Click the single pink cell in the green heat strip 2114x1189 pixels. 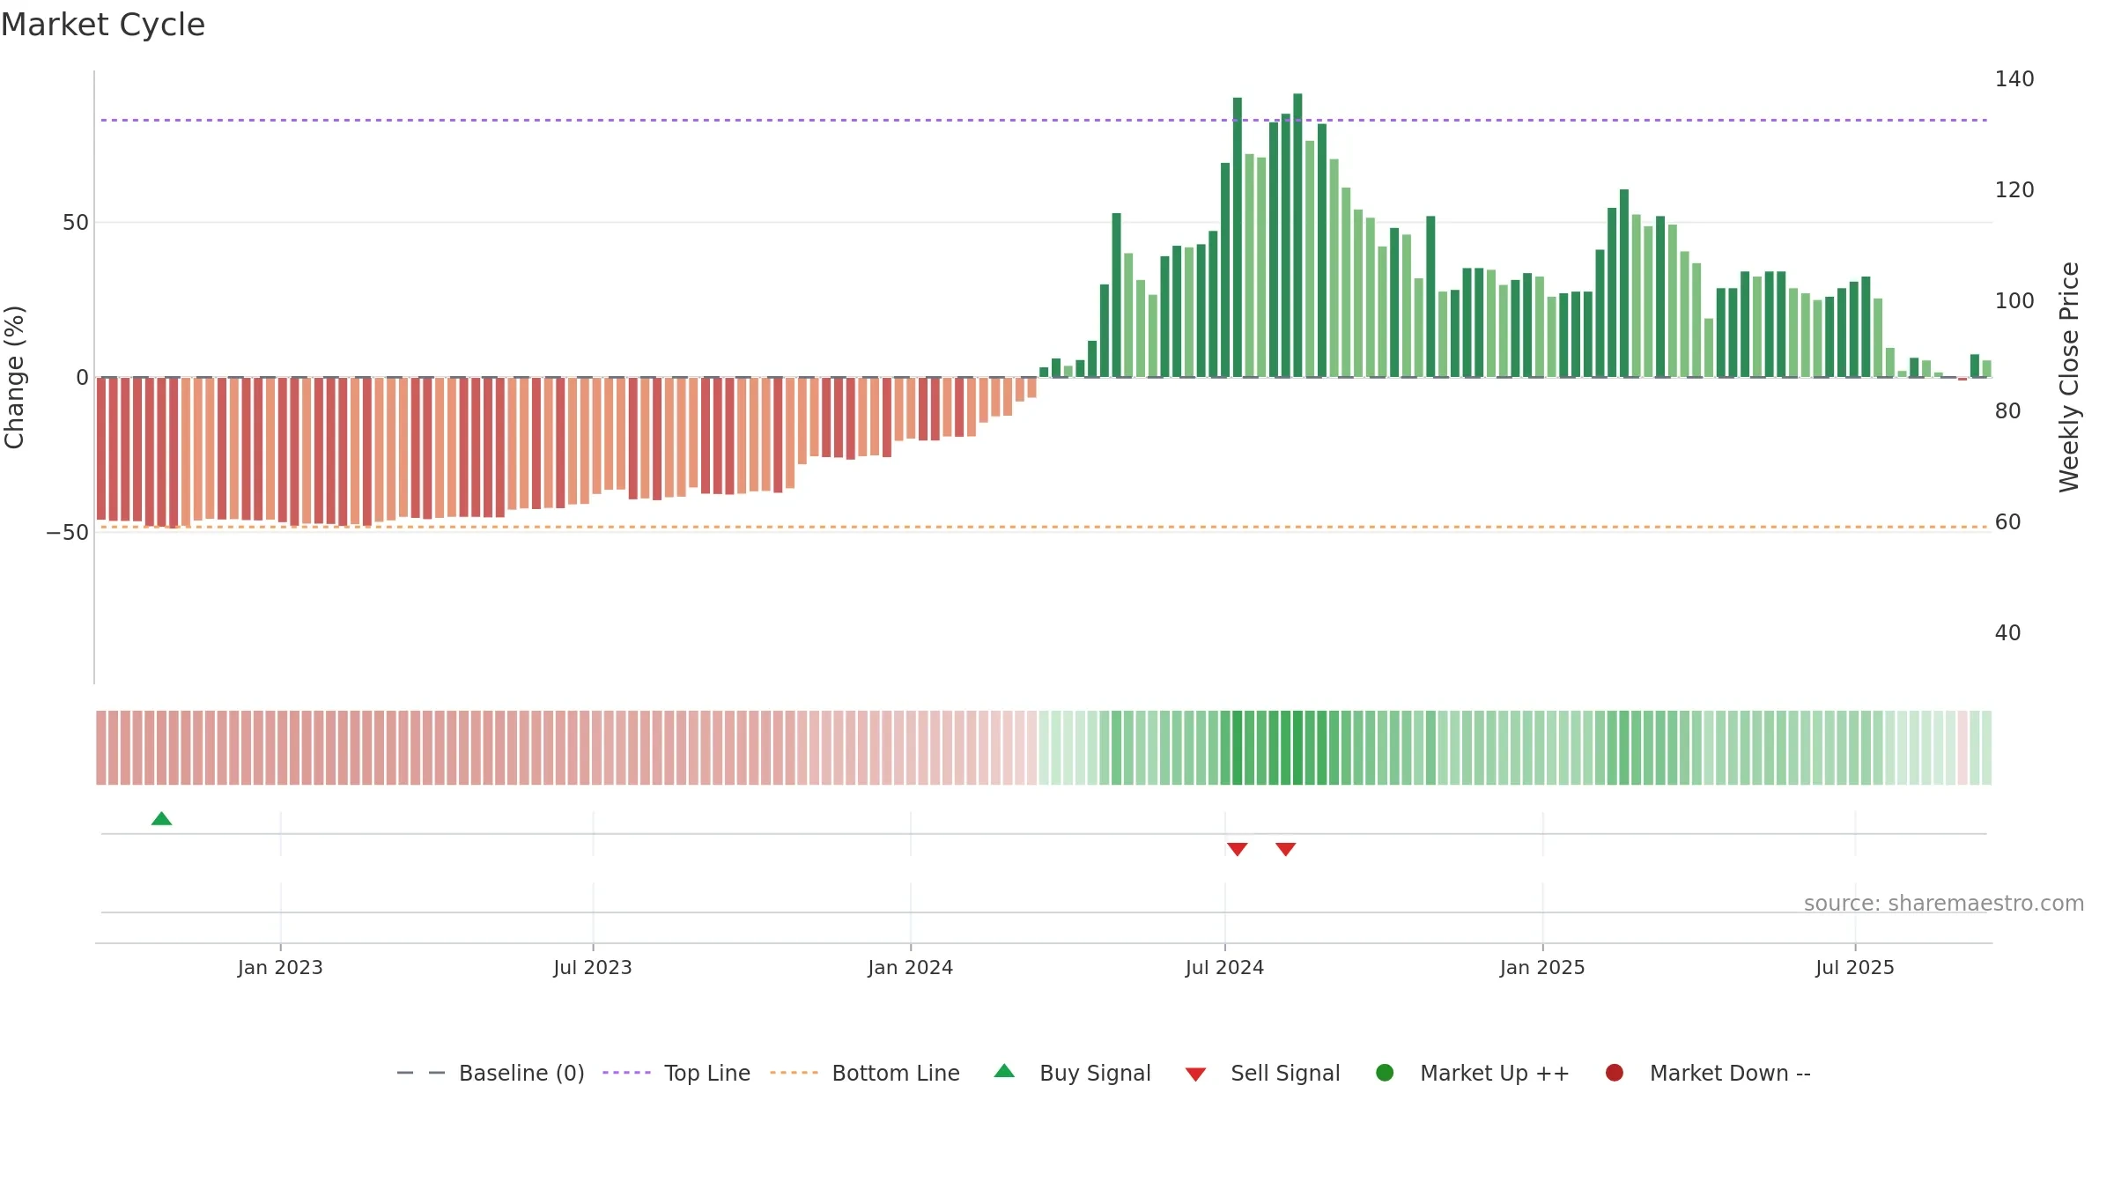pyautogui.click(x=1962, y=748)
